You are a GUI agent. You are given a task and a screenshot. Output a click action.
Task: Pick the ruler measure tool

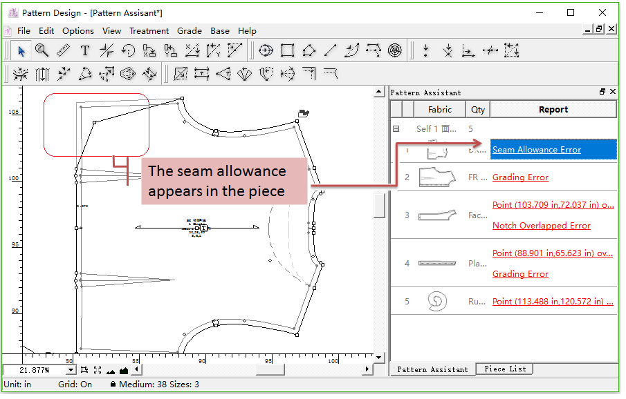pos(63,50)
